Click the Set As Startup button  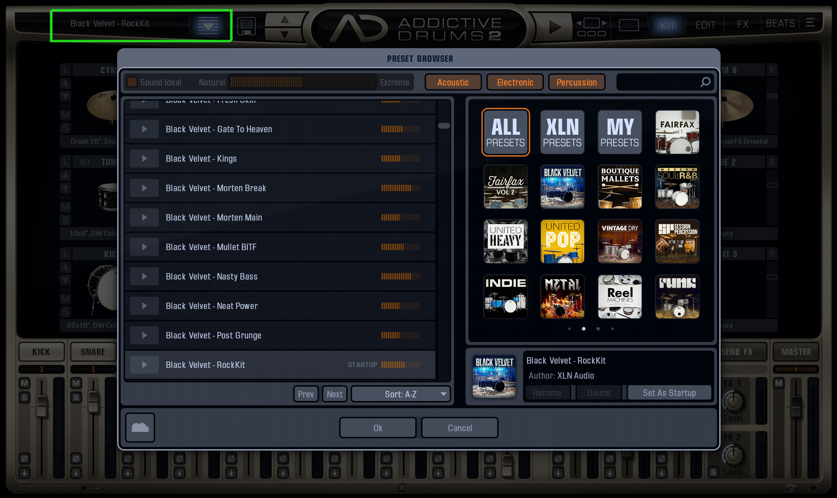click(669, 393)
